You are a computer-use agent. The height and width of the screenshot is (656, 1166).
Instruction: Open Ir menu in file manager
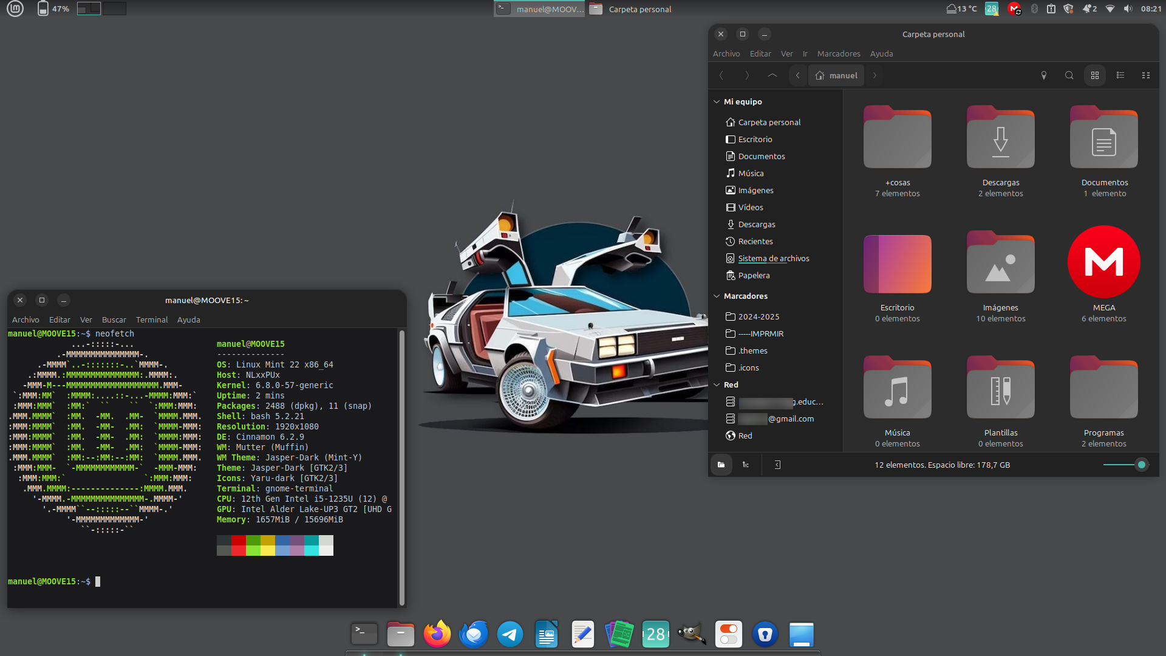pos(805,53)
